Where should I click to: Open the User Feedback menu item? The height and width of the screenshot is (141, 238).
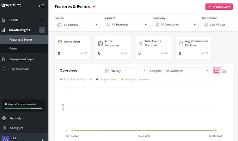coord(24,69)
